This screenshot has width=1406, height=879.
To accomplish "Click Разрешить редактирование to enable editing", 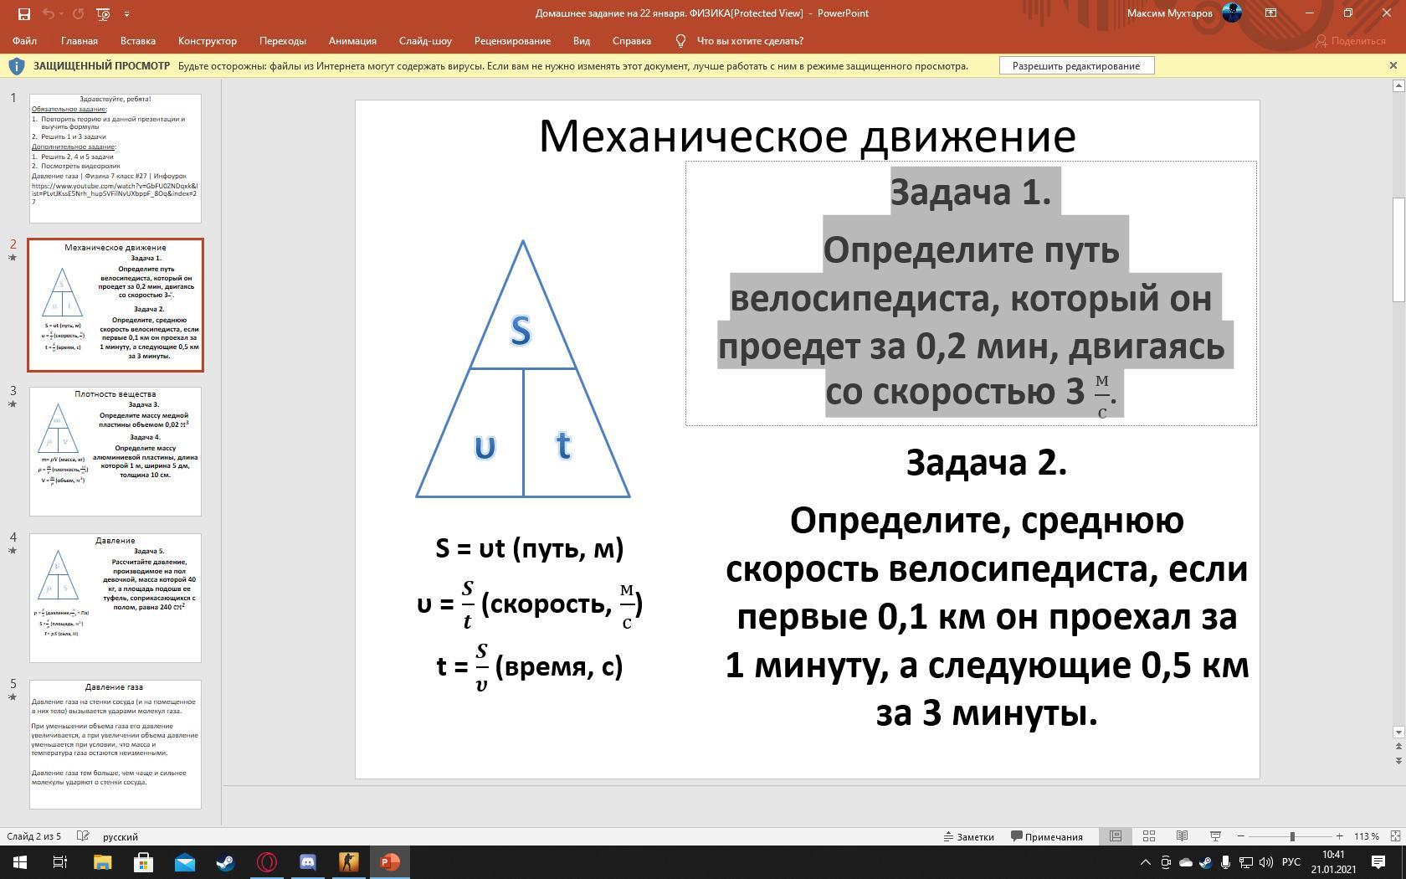I will point(1076,66).
